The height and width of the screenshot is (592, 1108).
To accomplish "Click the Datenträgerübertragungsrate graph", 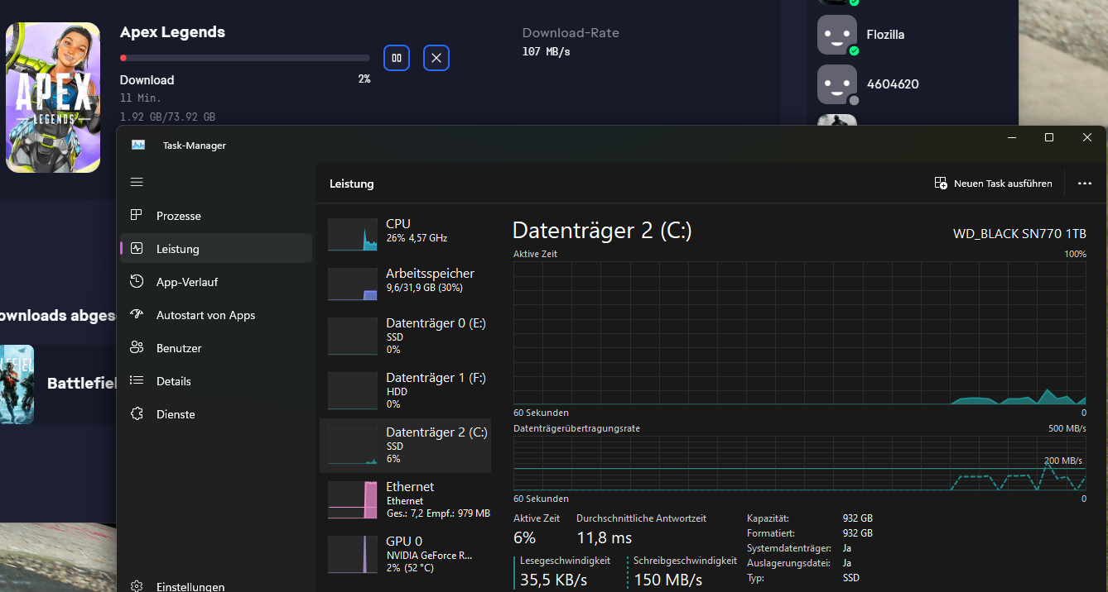I will [800, 464].
